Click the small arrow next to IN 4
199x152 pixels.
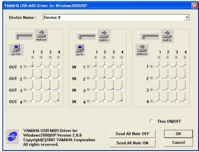point(88,101)
